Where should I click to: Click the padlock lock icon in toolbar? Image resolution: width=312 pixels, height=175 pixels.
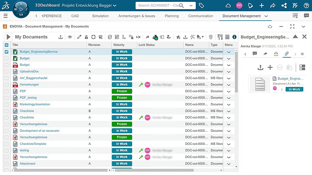pyautogui.click(x=86, y=37)
